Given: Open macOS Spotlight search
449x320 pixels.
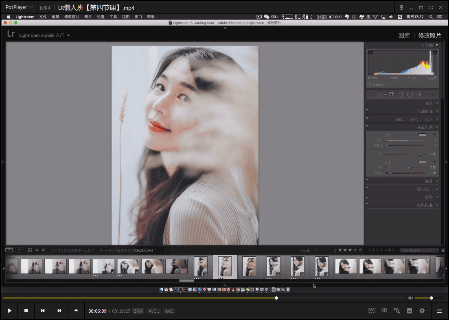Looking at the screenshot, I should tap(431, 17).
